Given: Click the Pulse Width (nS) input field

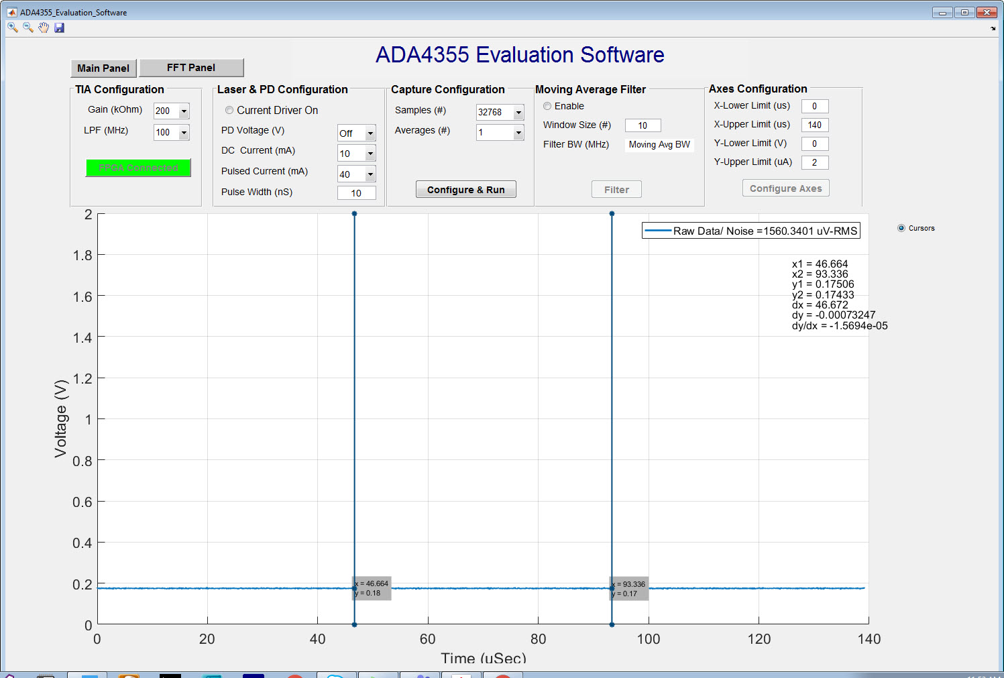Looking at the screenshot, I should [356, 192].
